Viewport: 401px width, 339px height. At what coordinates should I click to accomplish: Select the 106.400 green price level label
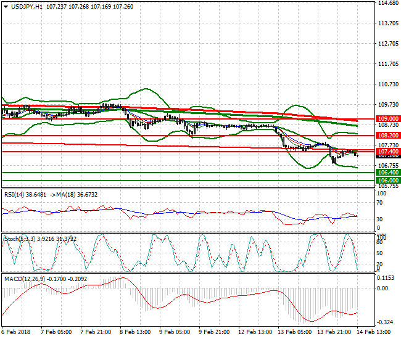[x=387, y=173]
